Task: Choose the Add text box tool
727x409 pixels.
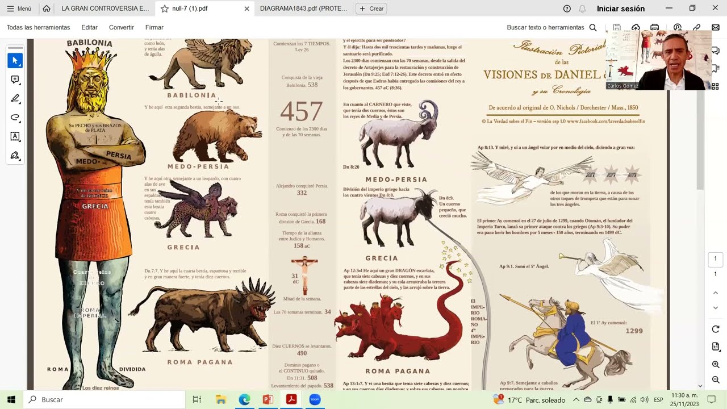Action: pos(15,136)
